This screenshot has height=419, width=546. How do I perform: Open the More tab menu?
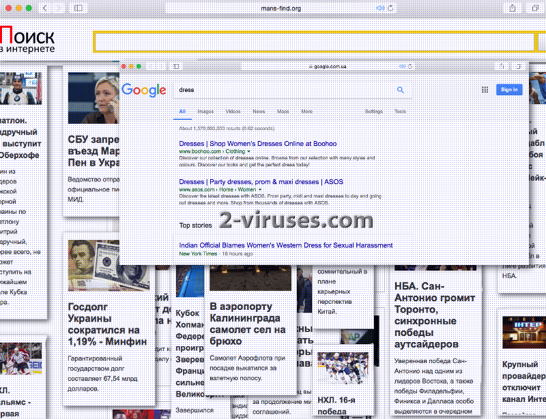[306, 112]
